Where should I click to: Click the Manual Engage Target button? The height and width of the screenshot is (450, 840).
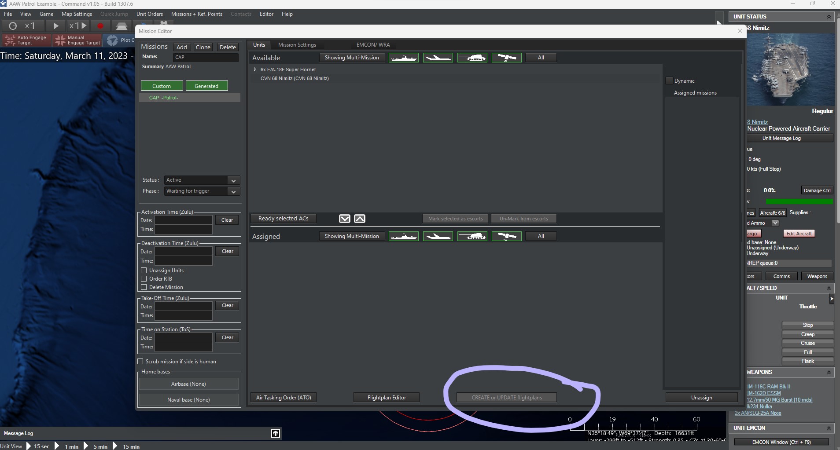(77, 40)
